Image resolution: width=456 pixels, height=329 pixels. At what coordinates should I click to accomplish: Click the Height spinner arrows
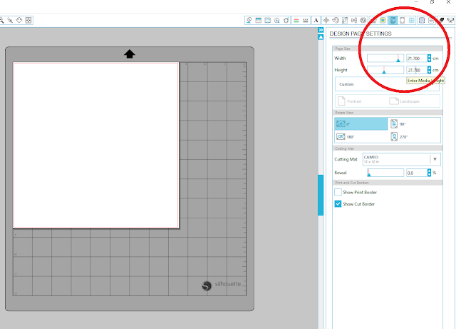pyautogui.click(x=429, y=70)
